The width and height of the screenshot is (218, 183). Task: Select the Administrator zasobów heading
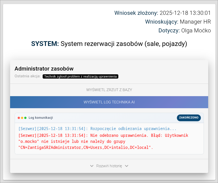tap(44, 69)
